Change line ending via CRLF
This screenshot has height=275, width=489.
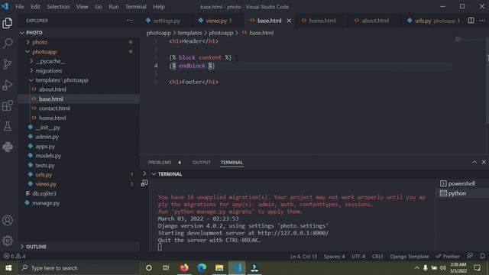pos(377,257)
